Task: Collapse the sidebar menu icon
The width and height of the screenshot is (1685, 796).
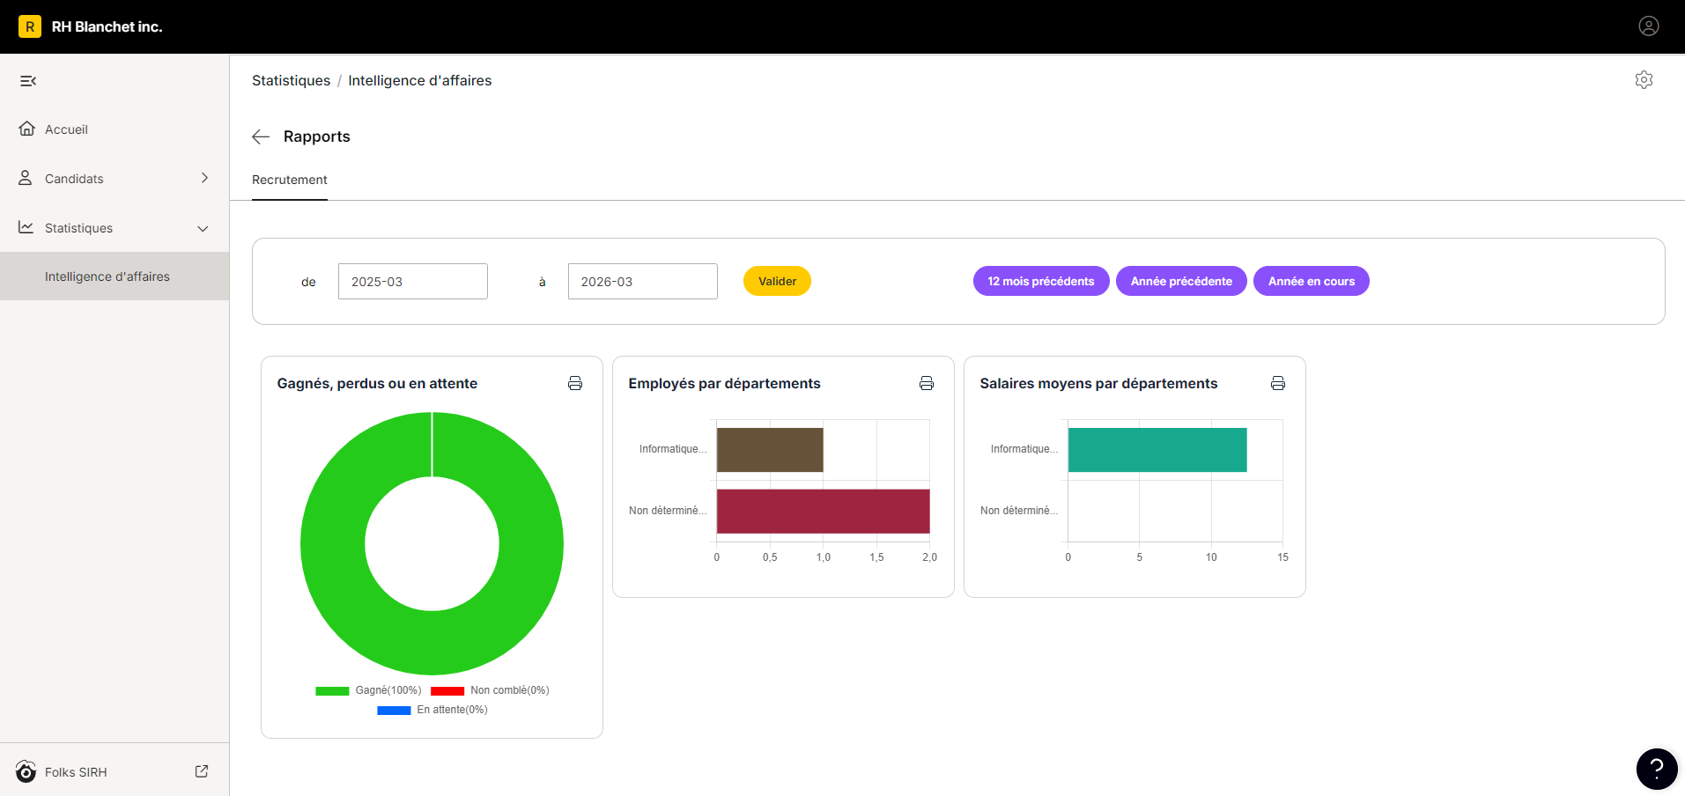Action: point(28,81)
